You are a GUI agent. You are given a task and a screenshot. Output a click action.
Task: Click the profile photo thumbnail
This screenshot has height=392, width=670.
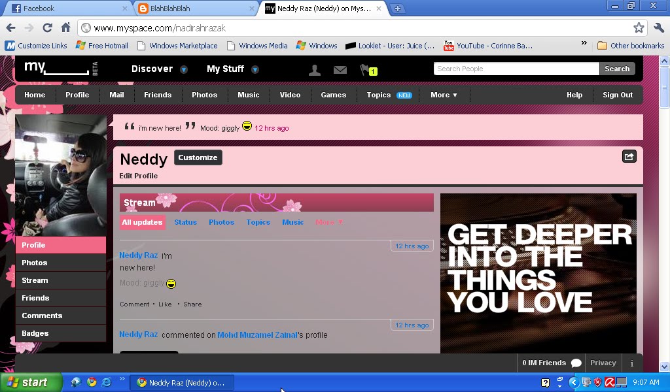[x=61, y=175]
